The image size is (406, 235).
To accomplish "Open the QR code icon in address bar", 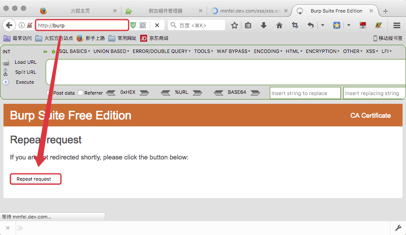I will 143,25.
